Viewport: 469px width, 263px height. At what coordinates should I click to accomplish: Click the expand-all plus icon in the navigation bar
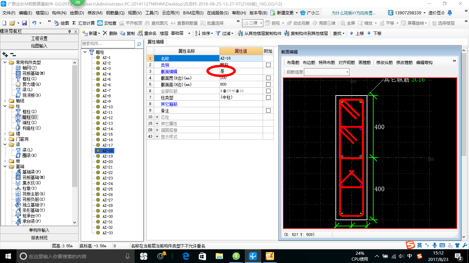(x=5, y=54)
